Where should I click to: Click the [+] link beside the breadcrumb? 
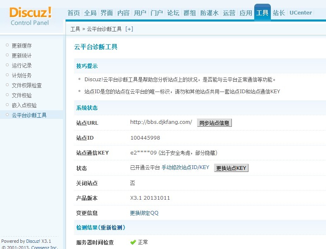click(x=129, y=29)
